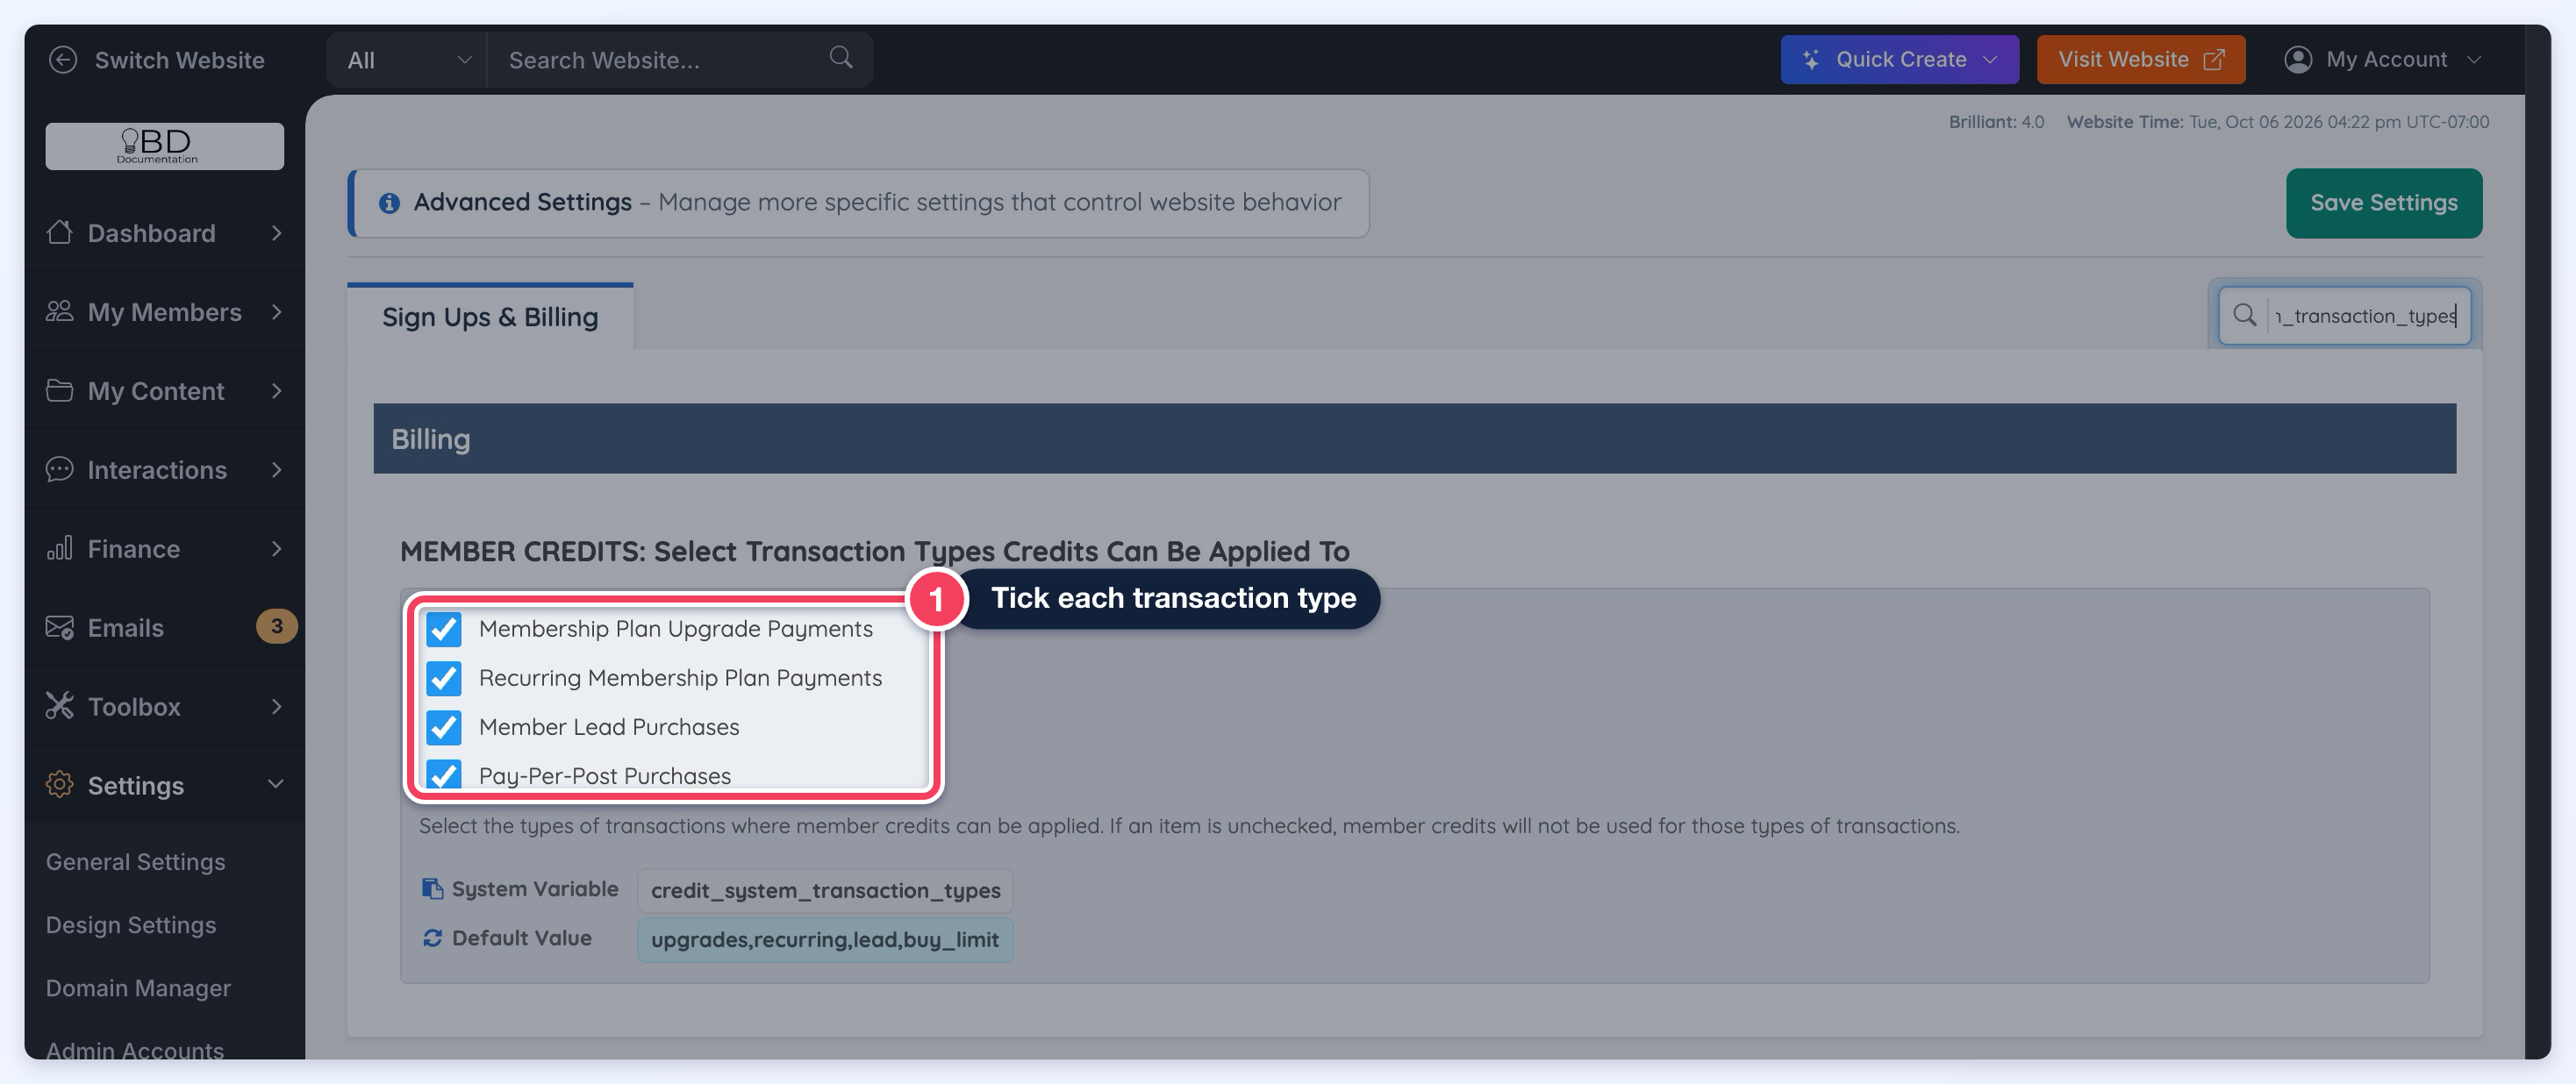2576x1084 pixels.
Task: Click the Toolbox tools icon
Action: [60, 706]
